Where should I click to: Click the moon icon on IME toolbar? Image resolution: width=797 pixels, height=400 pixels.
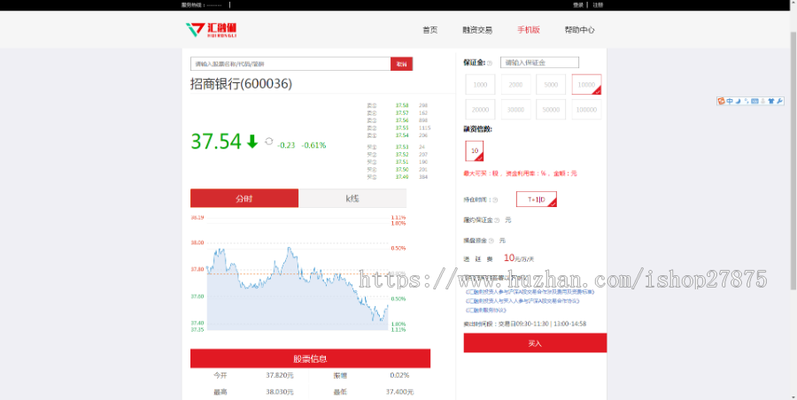tap(738, 101)
